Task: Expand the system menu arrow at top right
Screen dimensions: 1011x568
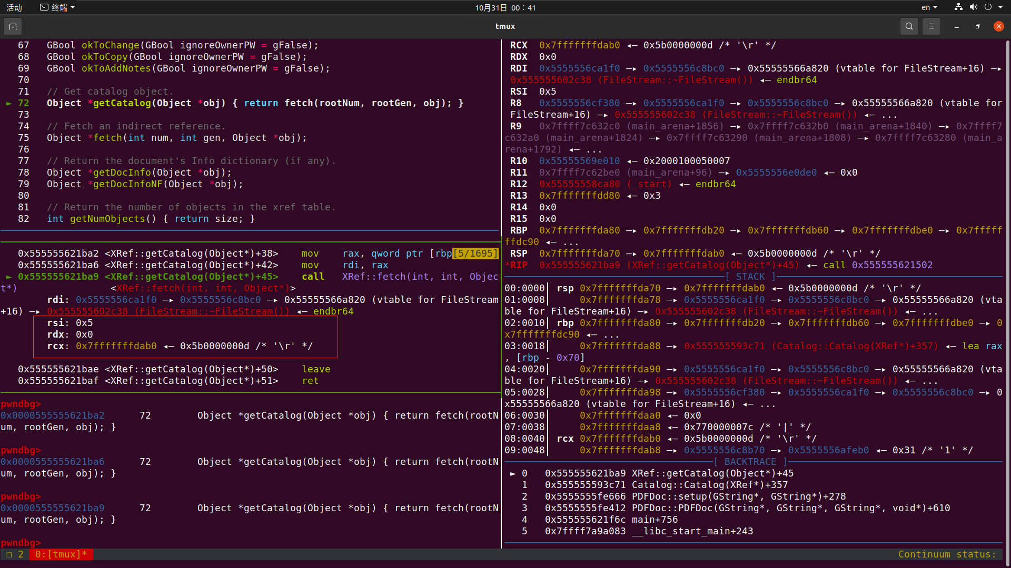Action: (1000, 7)
